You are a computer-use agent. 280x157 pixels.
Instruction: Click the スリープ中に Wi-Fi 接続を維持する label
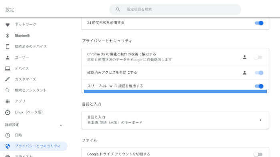tap(115, 86)
